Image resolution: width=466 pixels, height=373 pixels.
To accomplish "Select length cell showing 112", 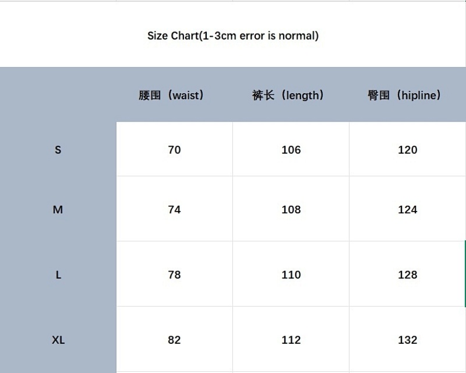I will coord(291,339).
